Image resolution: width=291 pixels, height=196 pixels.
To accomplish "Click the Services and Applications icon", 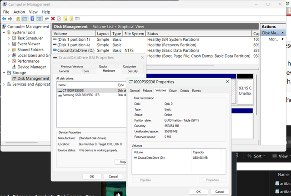I will (x=9, y=84).
